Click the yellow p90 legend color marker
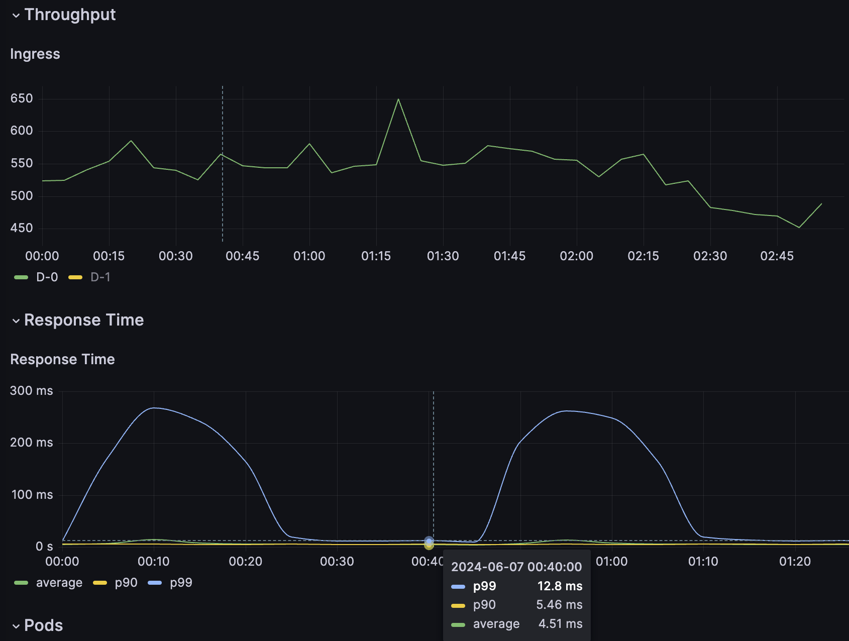Screen dimensions: 849x641 click(100, 583)
